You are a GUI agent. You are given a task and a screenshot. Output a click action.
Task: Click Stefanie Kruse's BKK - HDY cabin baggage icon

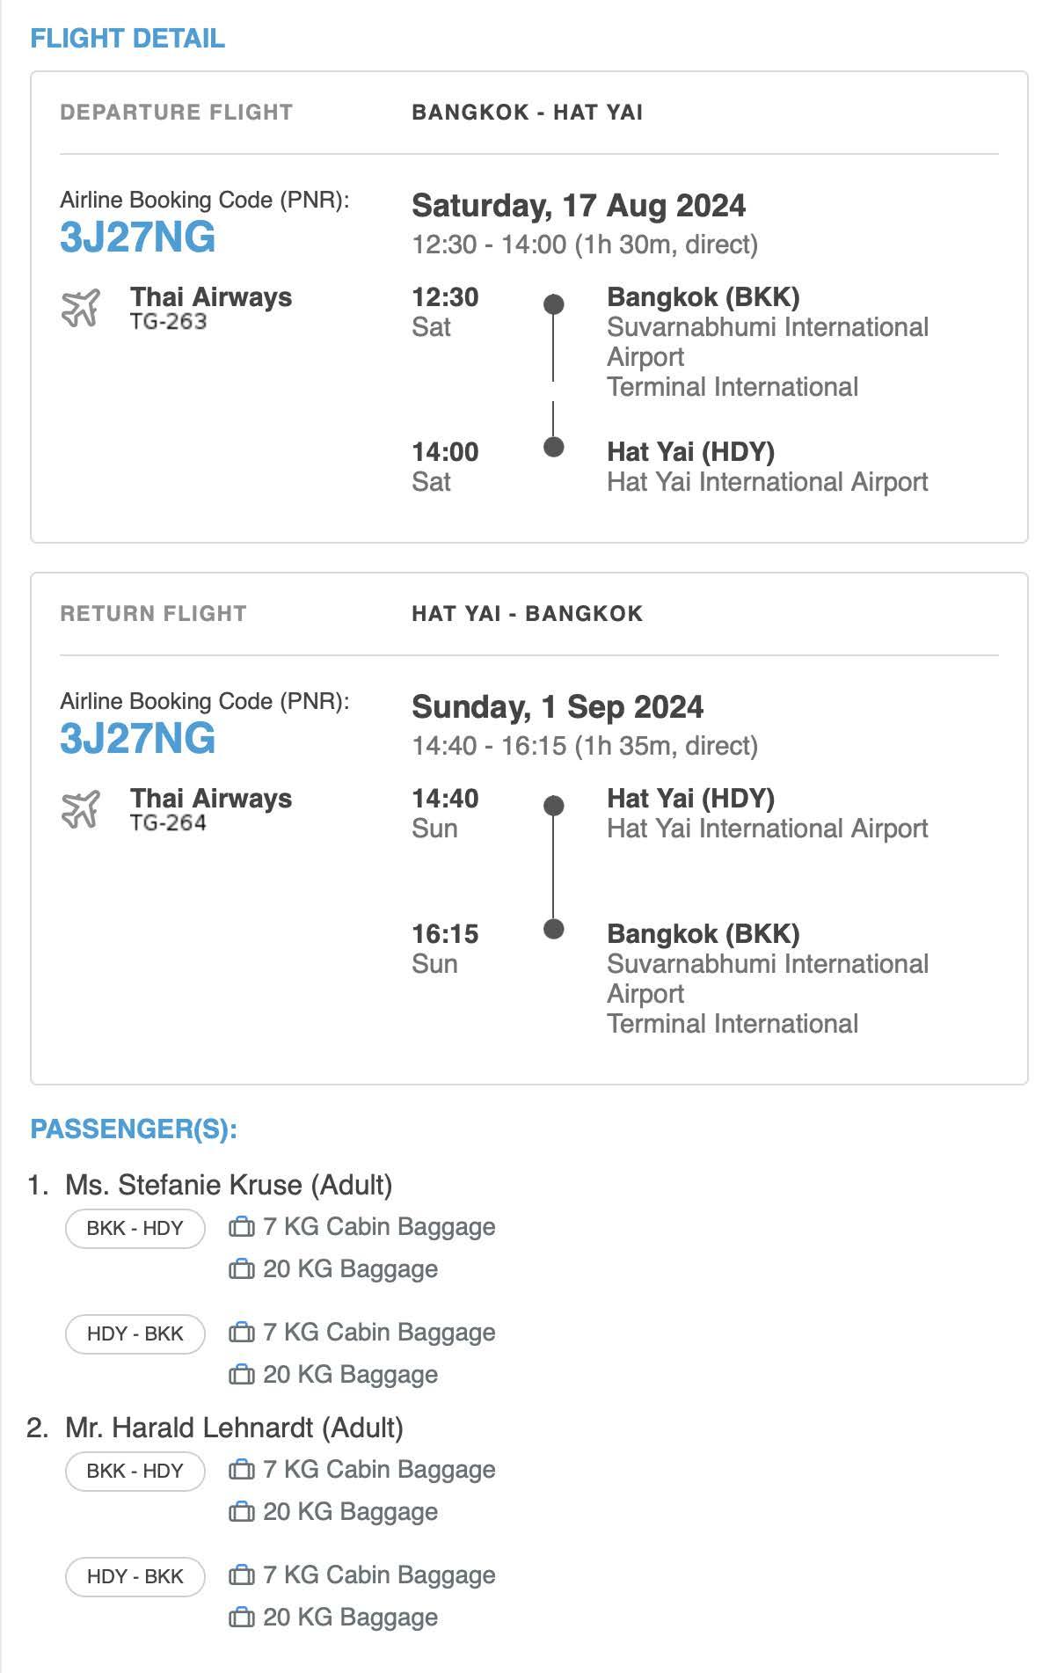pos(242,1227)
